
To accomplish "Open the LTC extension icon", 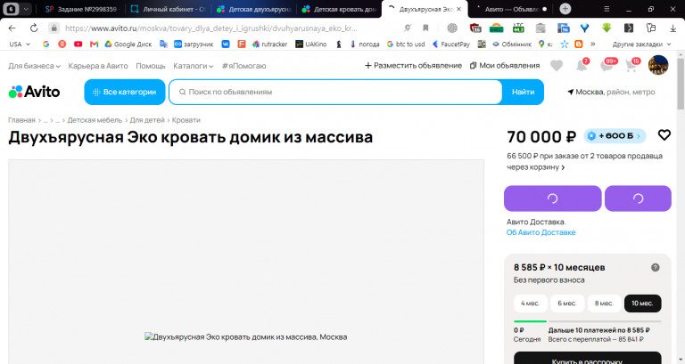I will [x=518, y=28].
